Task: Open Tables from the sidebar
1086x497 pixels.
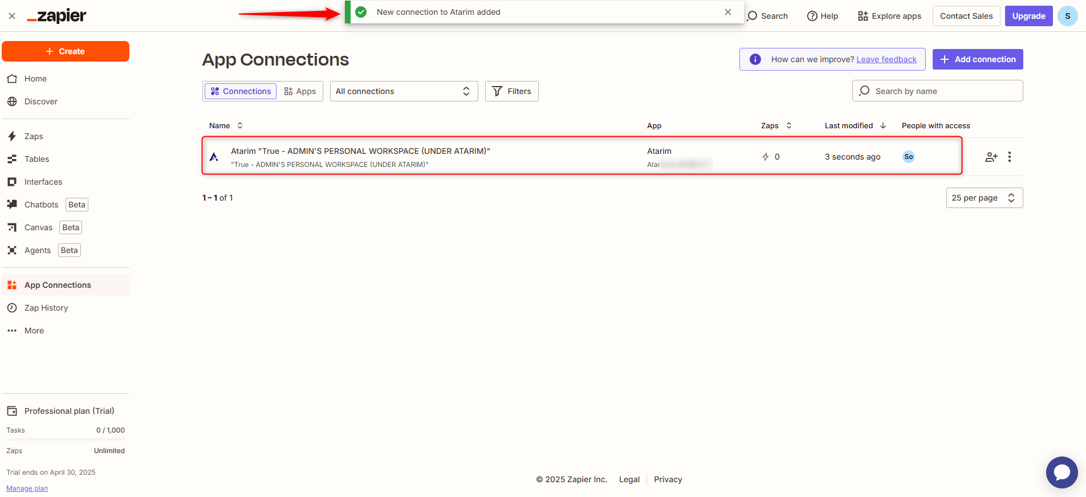Action: point(36,159)
